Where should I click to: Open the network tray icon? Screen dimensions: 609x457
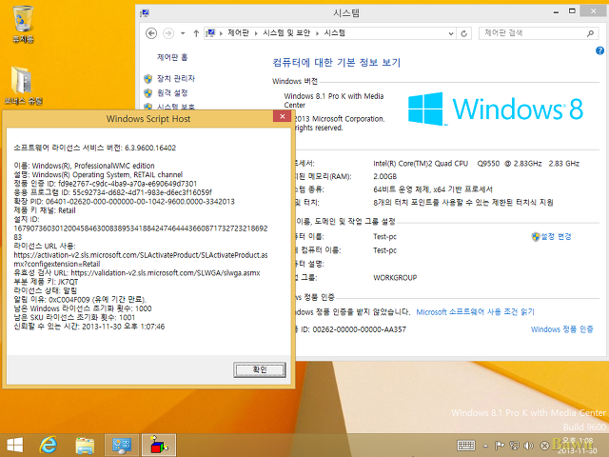pyautogui.click(x=514, y=446)
